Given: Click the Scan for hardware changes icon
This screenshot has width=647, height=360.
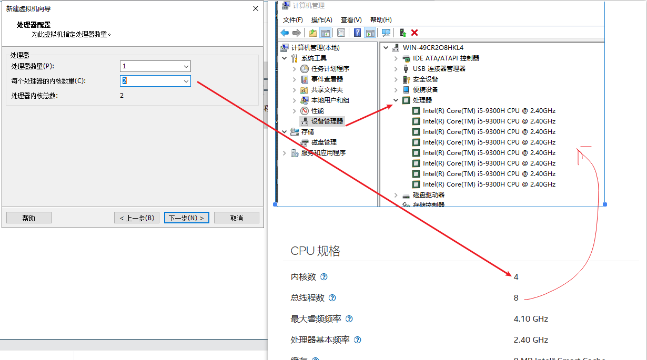Looking at the screenshot, I should click(386, 33).
